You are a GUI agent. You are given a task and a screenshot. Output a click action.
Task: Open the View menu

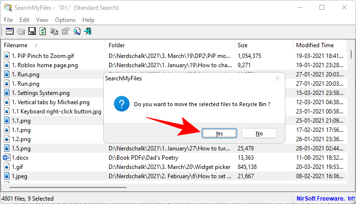tap(42, 20)
